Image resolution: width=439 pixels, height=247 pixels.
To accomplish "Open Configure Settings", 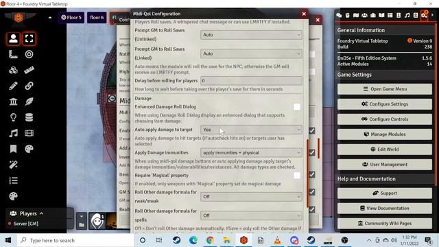I will (x=385, y=104).
